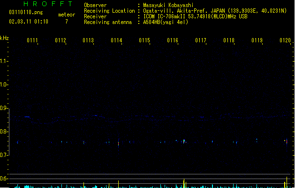Click the 1.0 kHz axis label
Image resolution: width=295 pixels, height=188 pixels.
(x=4, y=85)
